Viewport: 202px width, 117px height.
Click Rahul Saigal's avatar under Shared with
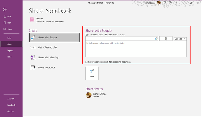click(89, 95)
